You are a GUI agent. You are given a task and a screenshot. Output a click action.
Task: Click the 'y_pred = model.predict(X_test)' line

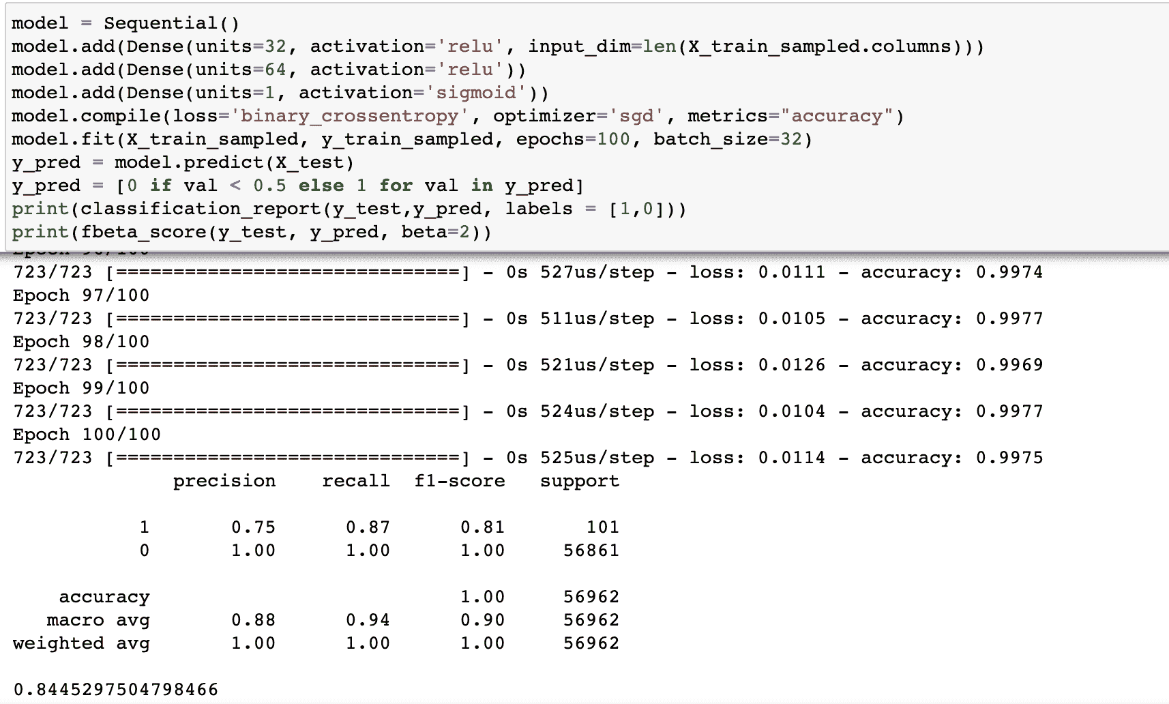coord(183,162)
